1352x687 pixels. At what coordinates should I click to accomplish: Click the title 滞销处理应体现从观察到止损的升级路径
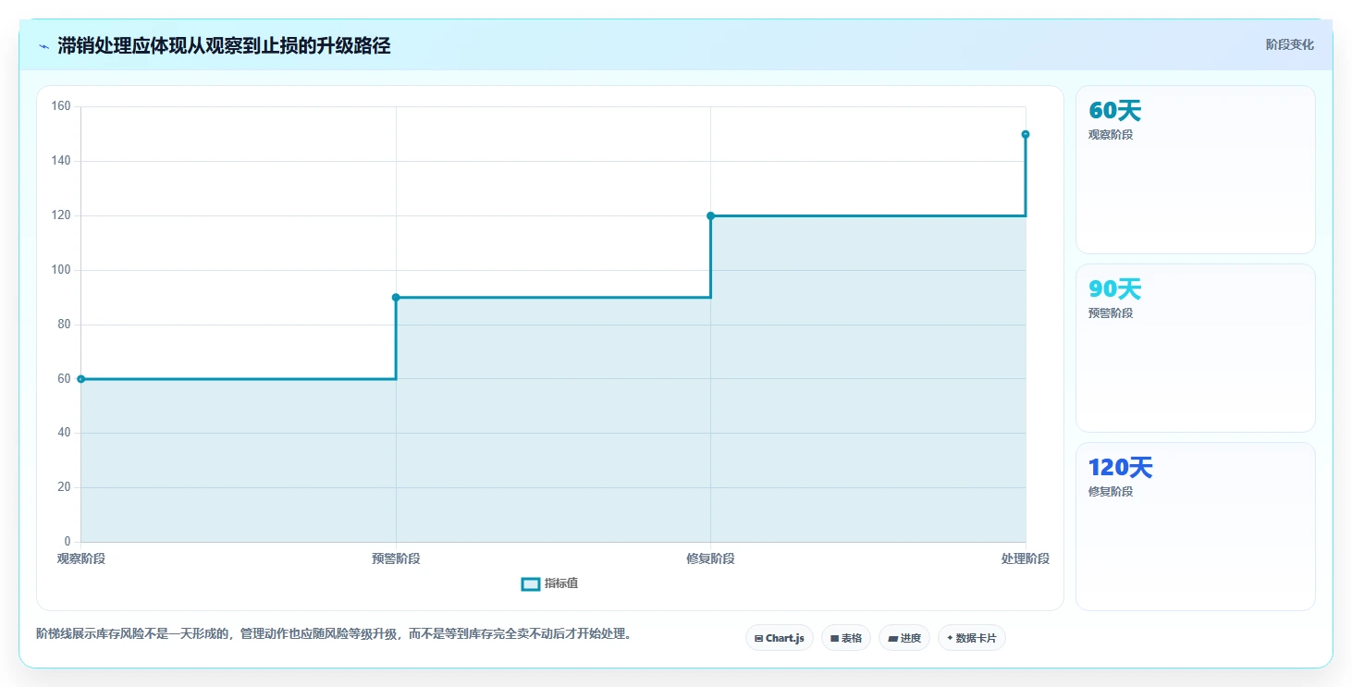(224, 46)
